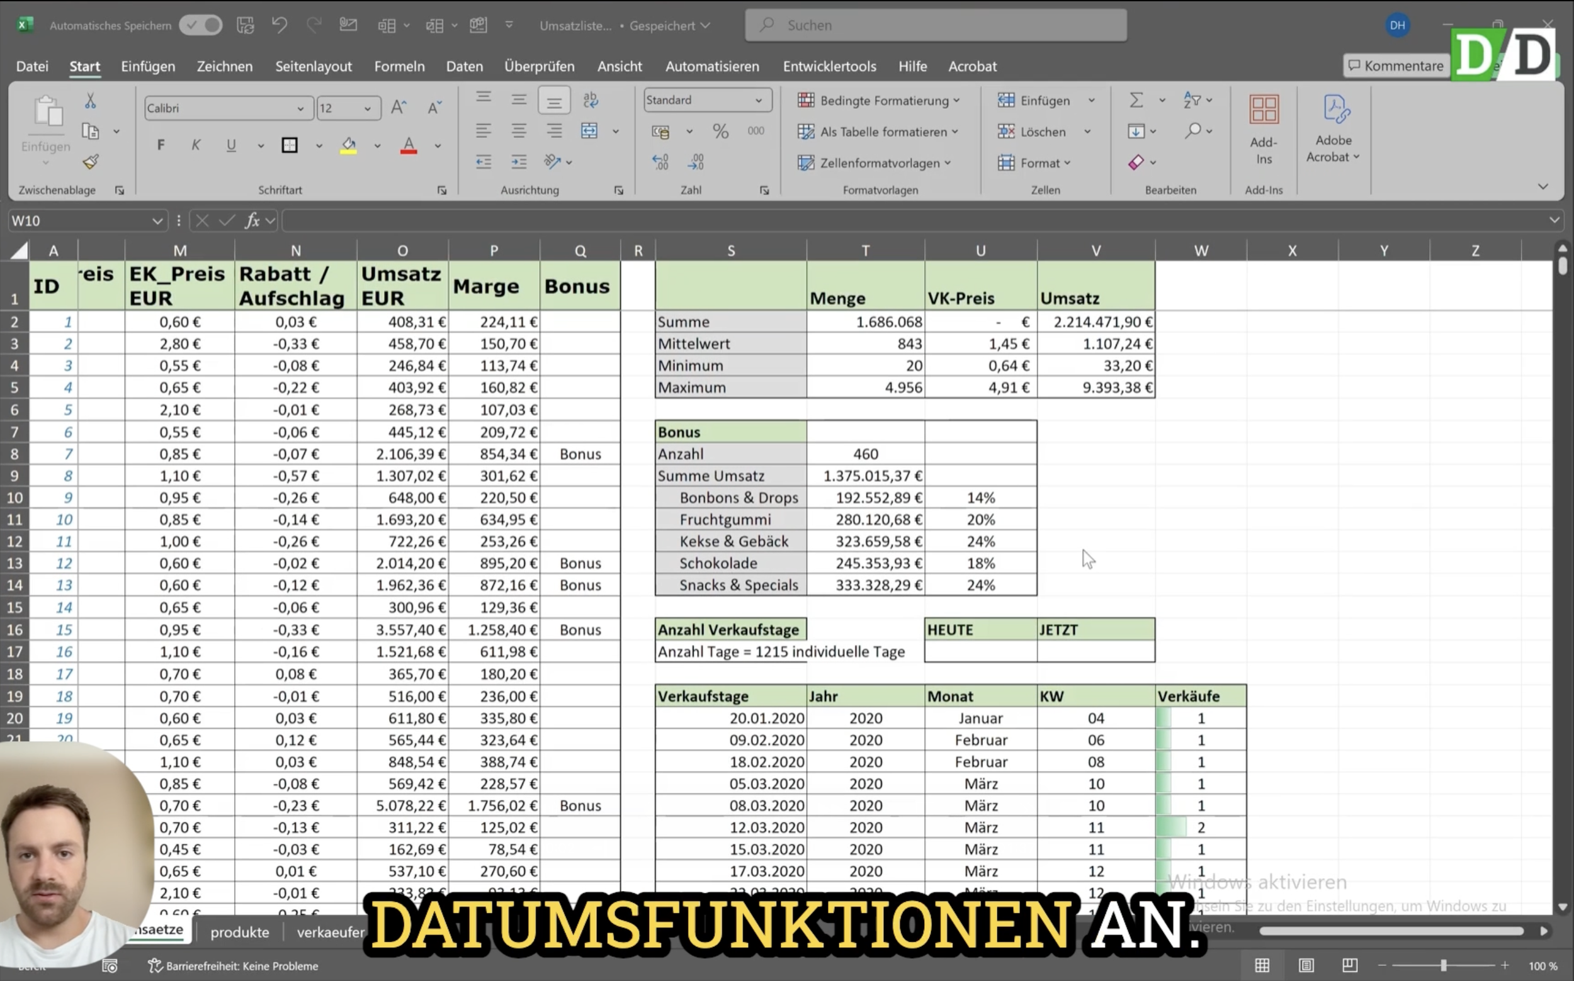Image resolution: width=1574 pixels, height=981 pixels.
Task: Click in the Suchen search field
Action: click(935, 25)
